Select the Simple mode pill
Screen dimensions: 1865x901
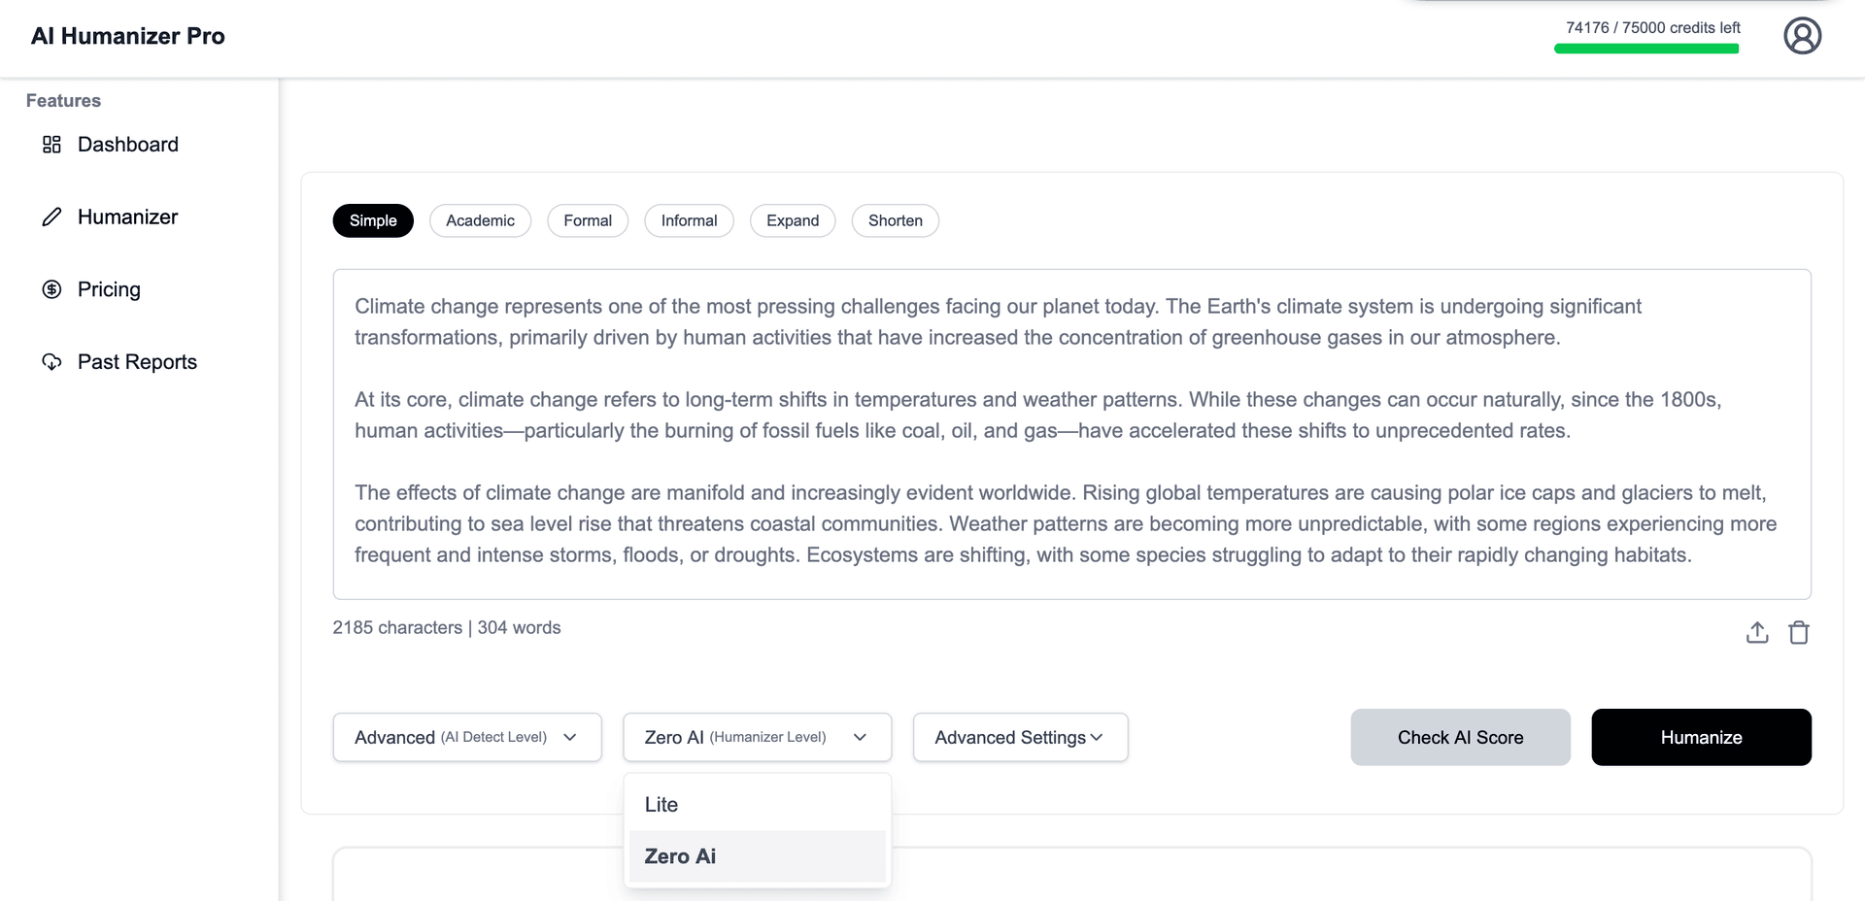373,220
